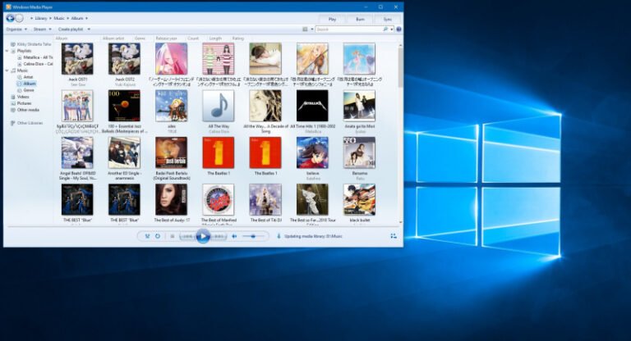Screen dimensions: 631x341
Task: Open the view options icon
Action: point(305,29)
